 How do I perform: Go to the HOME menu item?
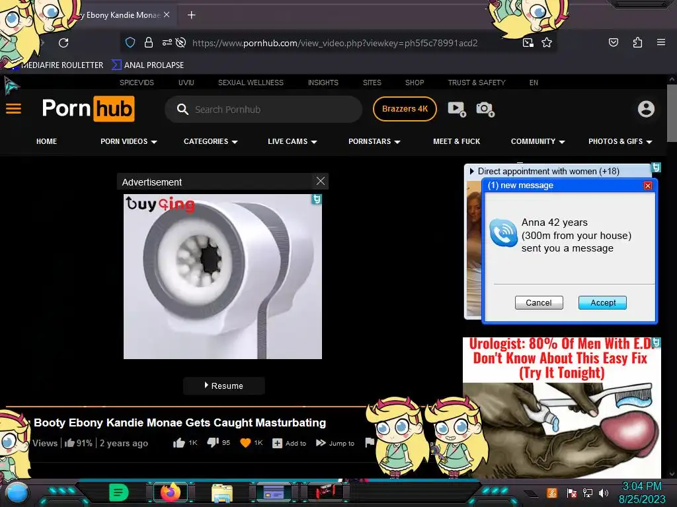click(47, 141)
